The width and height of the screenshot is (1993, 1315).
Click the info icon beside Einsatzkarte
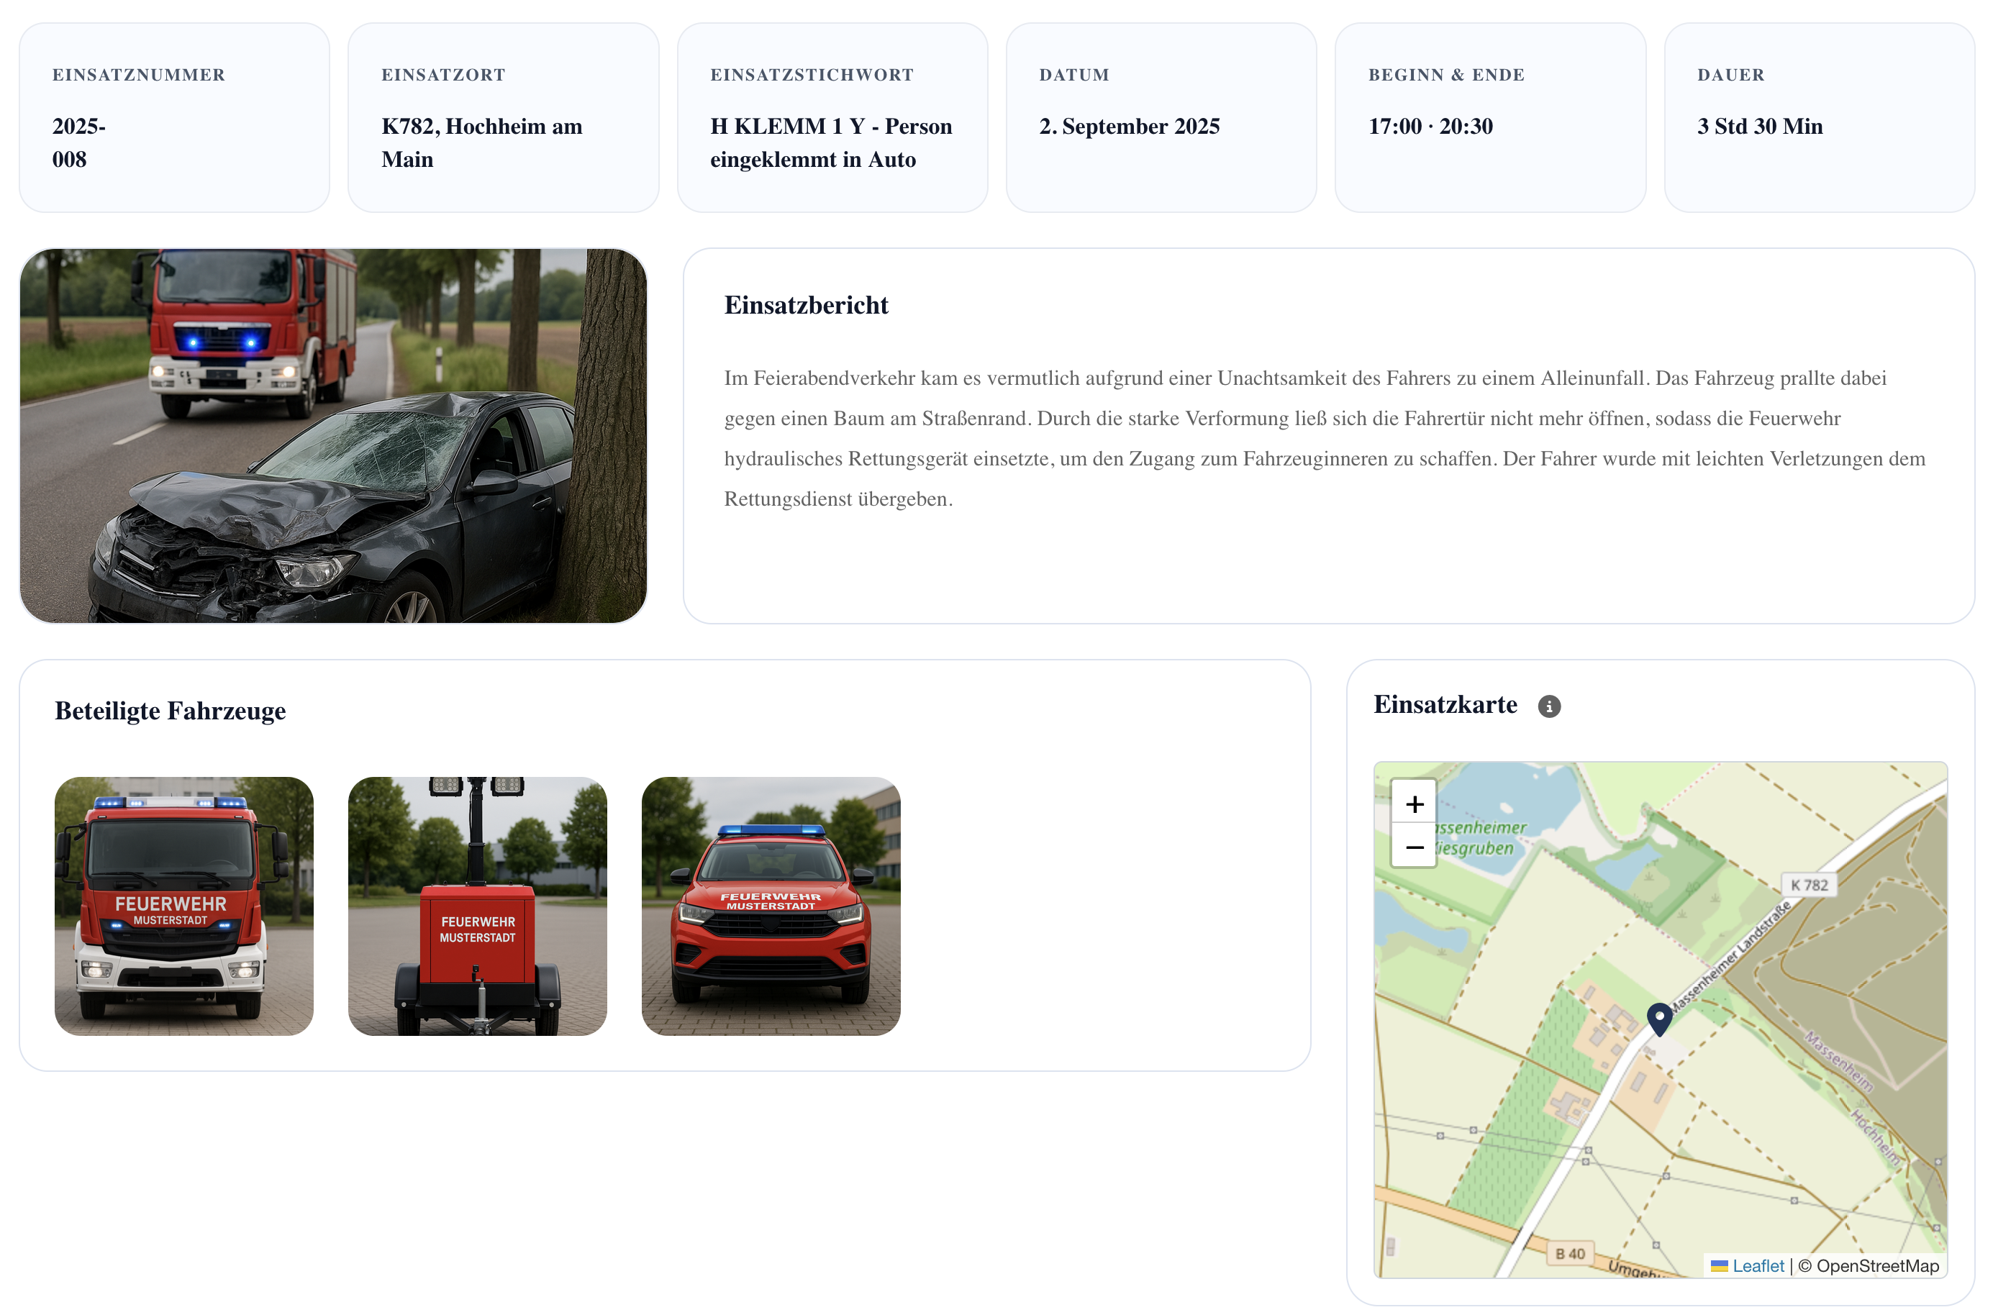pyautogui.click(x=1548, y=706)
